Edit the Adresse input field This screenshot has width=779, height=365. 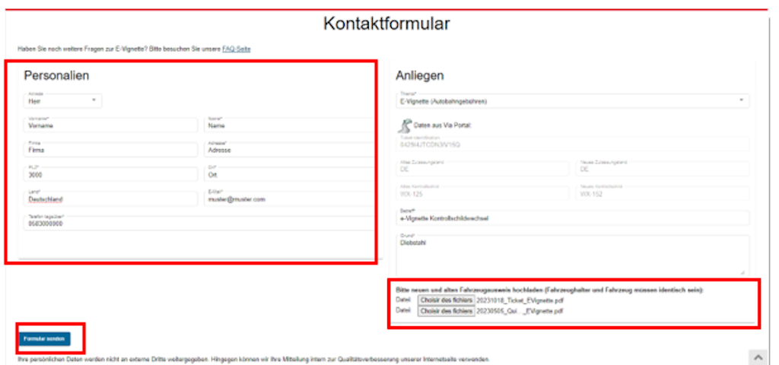[288, 150]
